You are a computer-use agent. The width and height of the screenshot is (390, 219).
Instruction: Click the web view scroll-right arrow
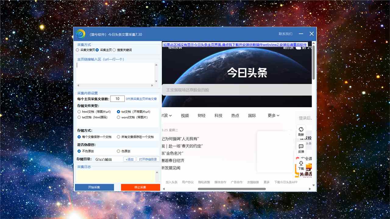point(309,189)
